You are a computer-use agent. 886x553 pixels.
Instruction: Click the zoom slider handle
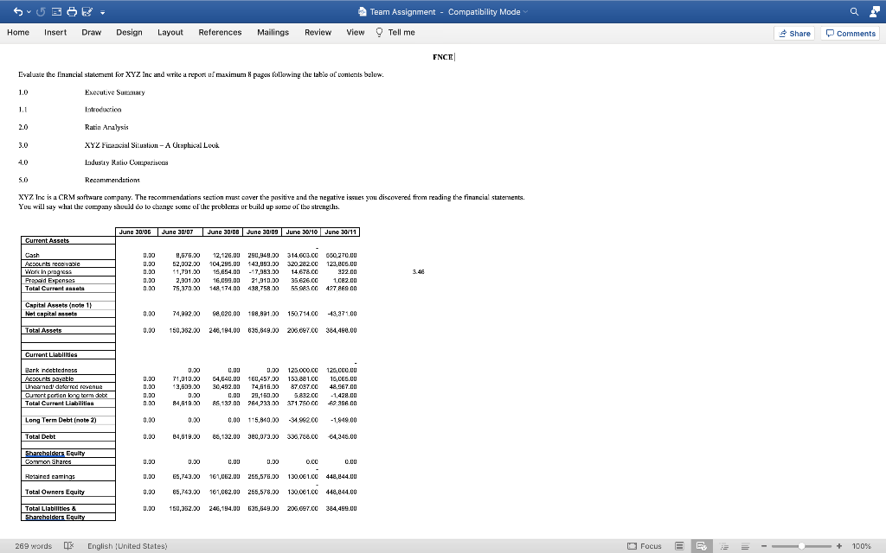coord(801,546)
